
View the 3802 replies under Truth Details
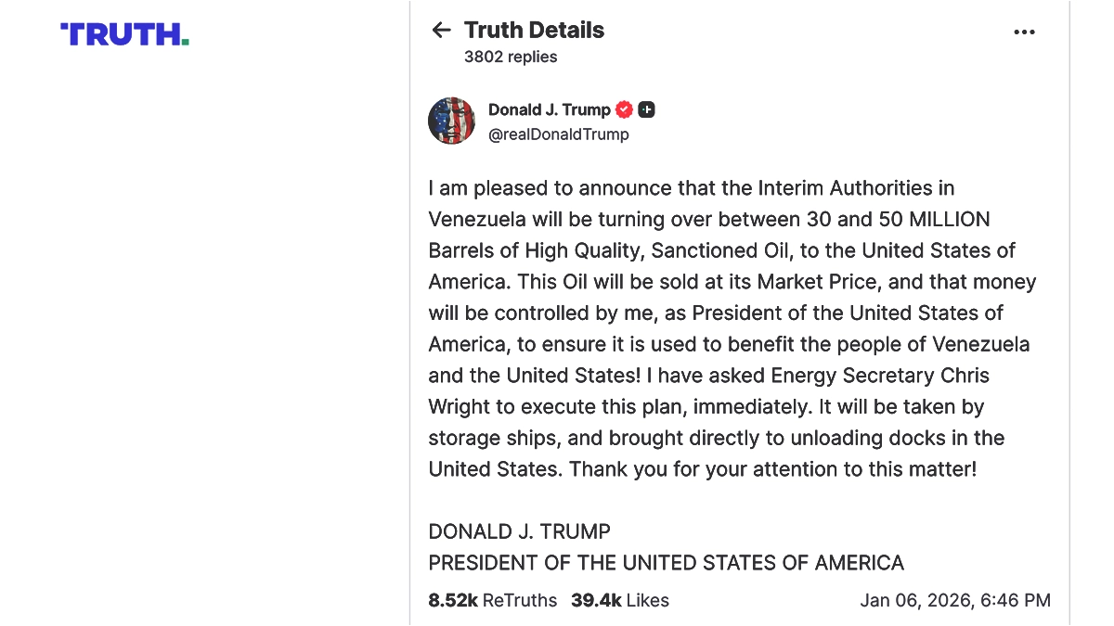click(x=511, y=57)
